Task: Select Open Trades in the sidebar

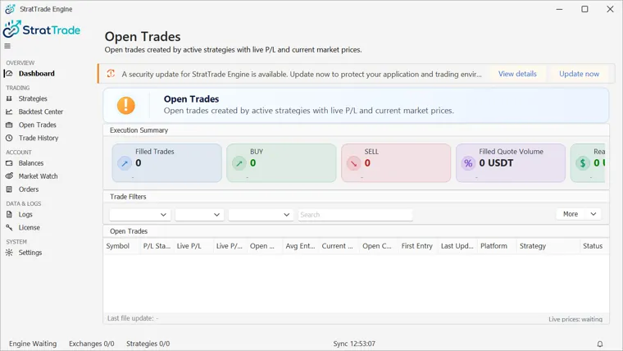Action: [x=38, y=125]
